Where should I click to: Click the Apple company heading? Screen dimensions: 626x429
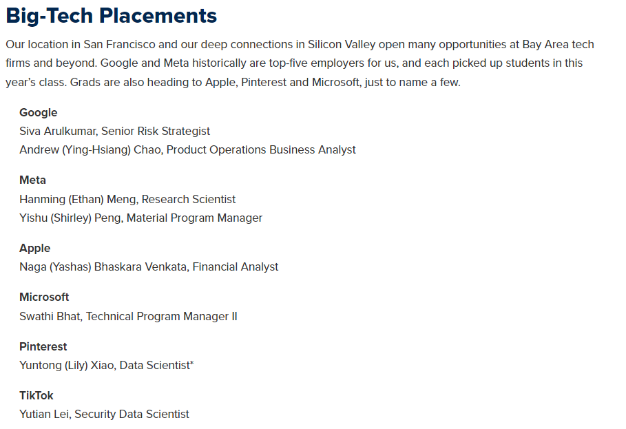coord(34,248)
